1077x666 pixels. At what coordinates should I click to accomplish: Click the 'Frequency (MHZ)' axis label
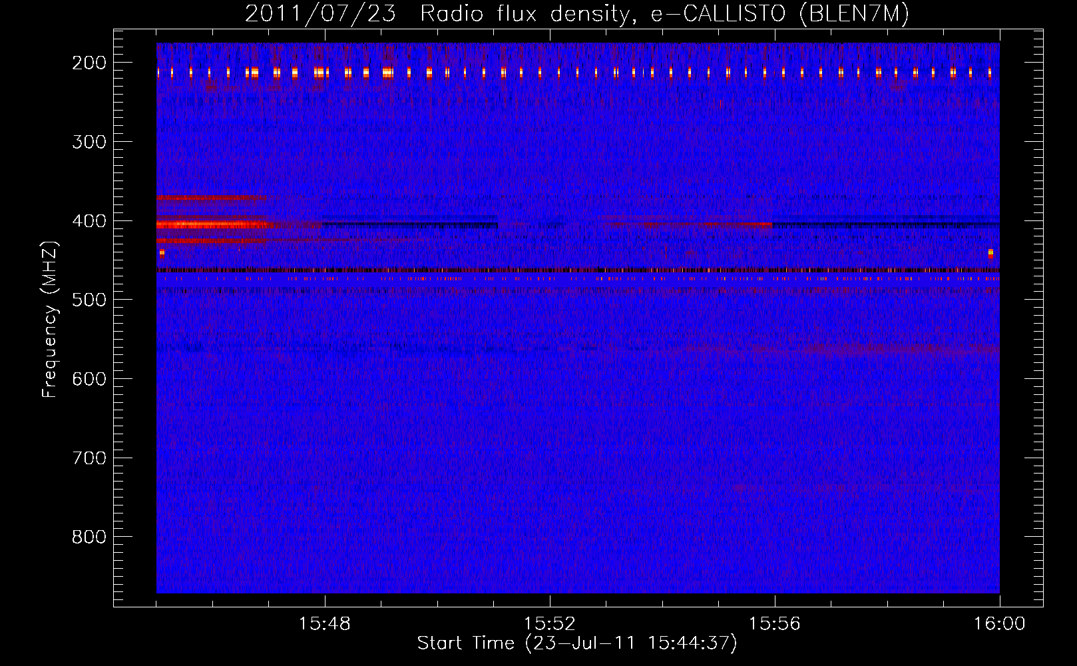tap(50, 319)
